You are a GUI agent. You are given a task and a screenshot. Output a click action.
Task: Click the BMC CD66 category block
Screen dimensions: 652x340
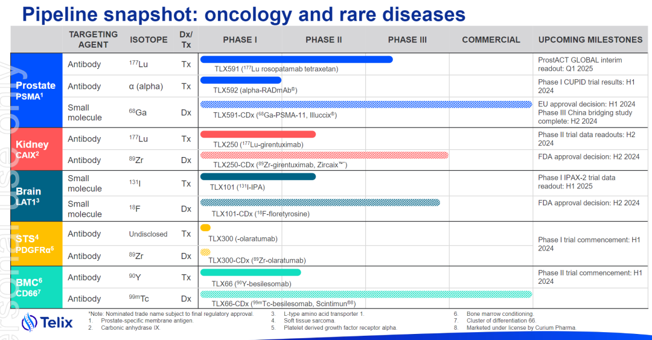36,286
